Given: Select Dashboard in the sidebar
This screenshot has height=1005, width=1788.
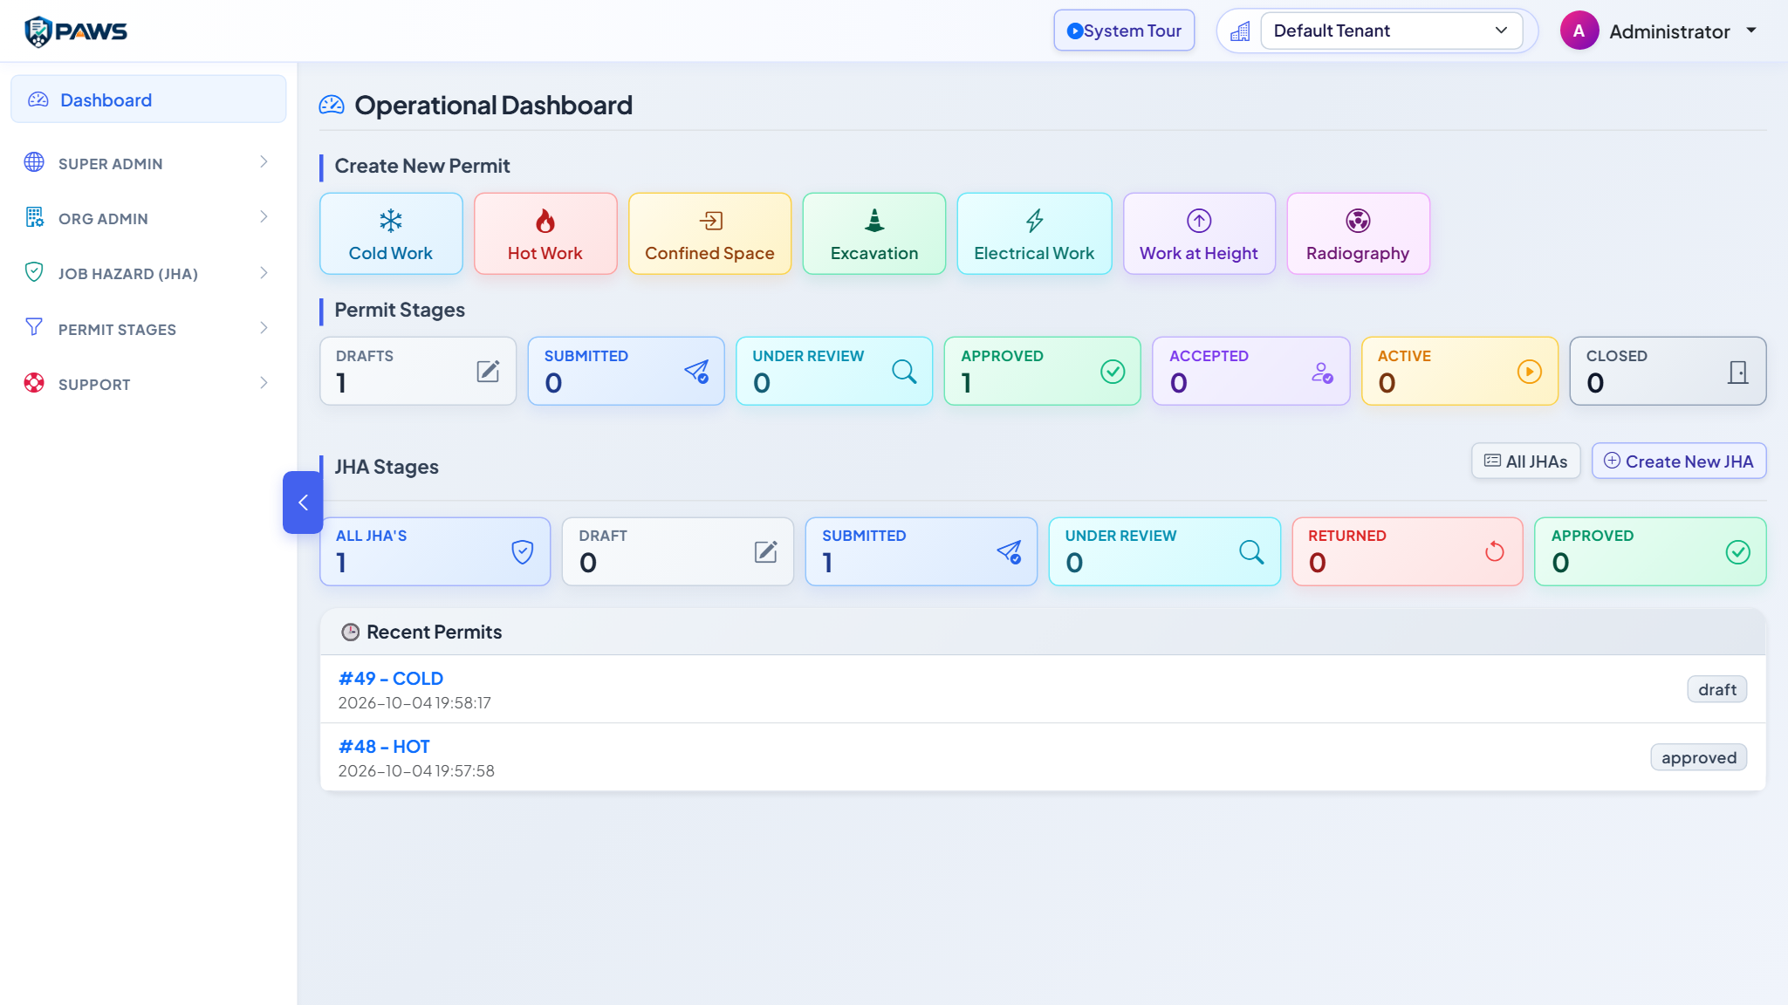Looking at the screenshot, I should tap(148, 99).
